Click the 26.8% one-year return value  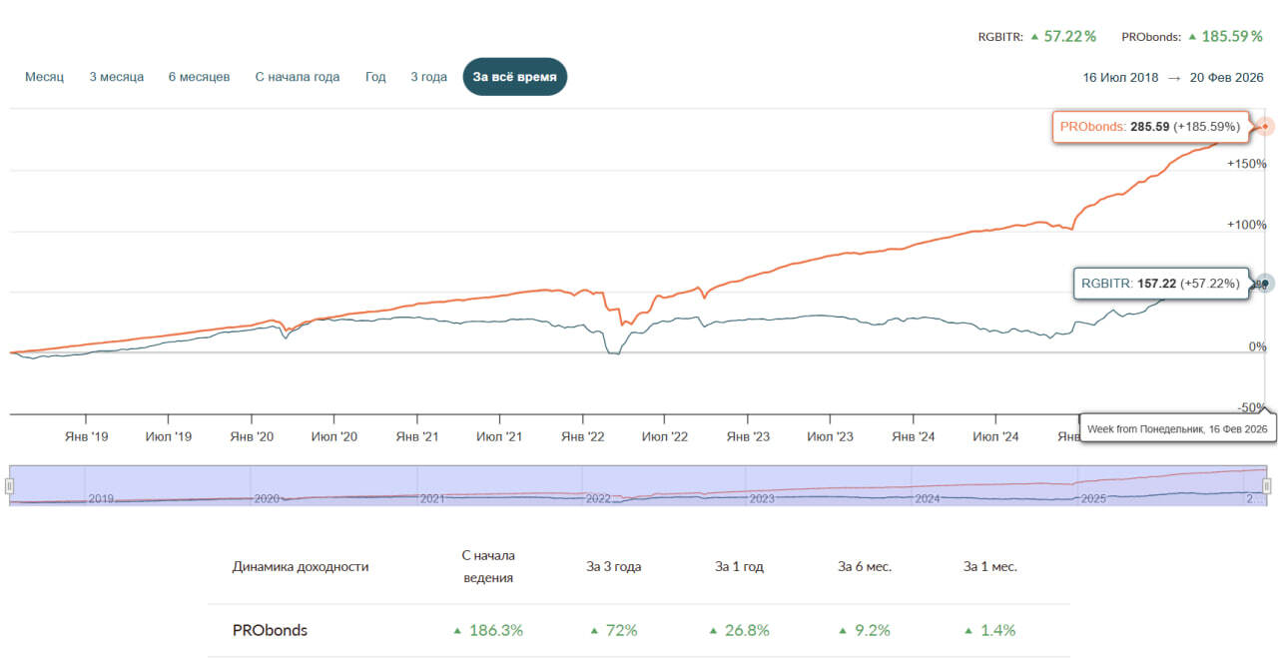[x=747, y=630]
